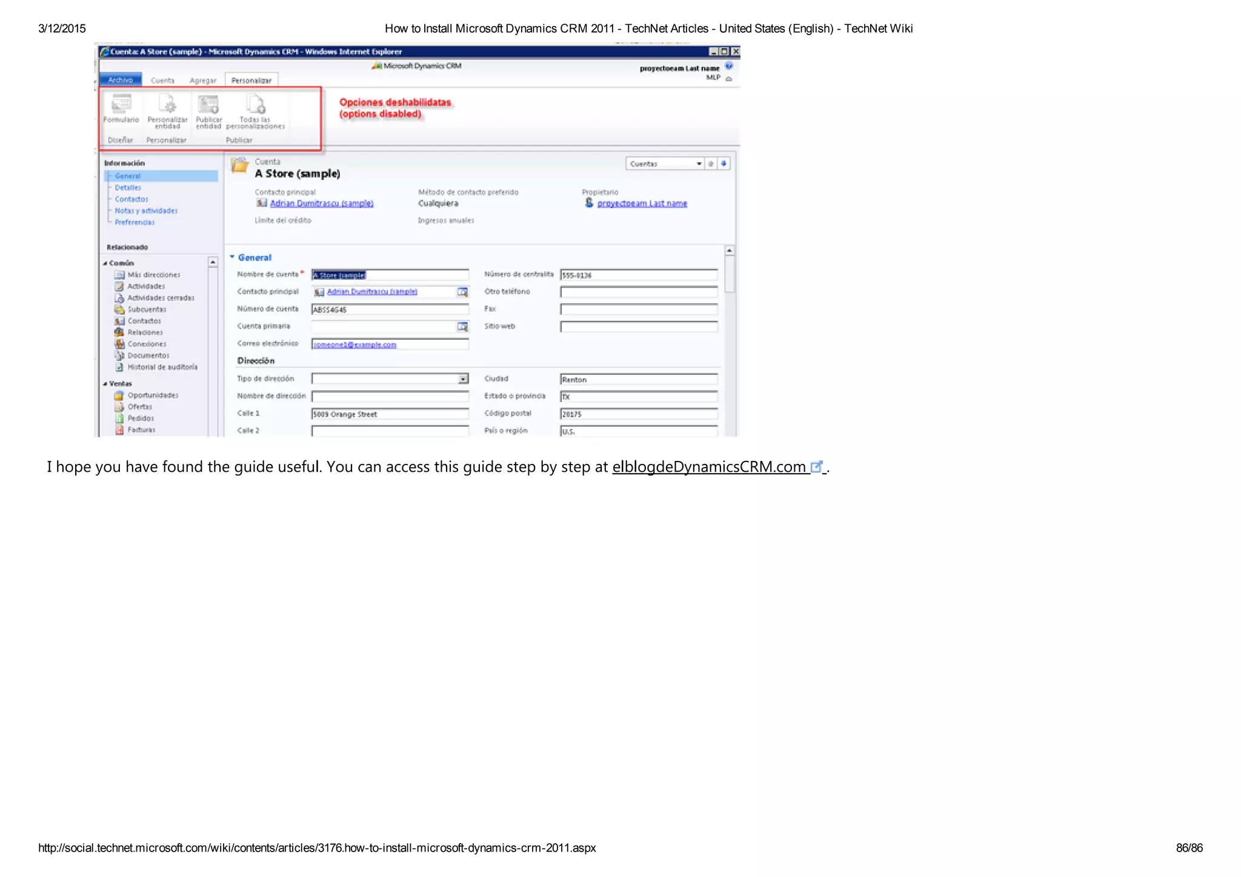The height and width of the screenshot is (877, 1241).
Task: Click the Estado o provincia field
Action: click(x=639, y=397)
